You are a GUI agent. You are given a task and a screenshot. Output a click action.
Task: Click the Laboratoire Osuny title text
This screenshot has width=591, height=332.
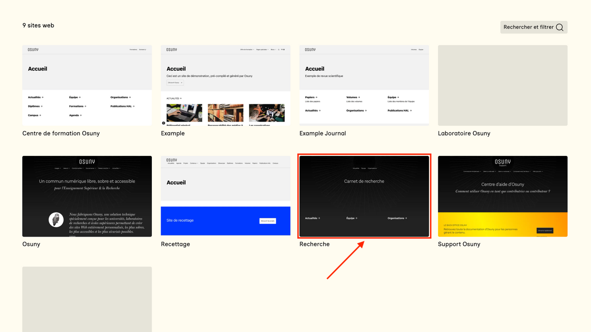464,133
